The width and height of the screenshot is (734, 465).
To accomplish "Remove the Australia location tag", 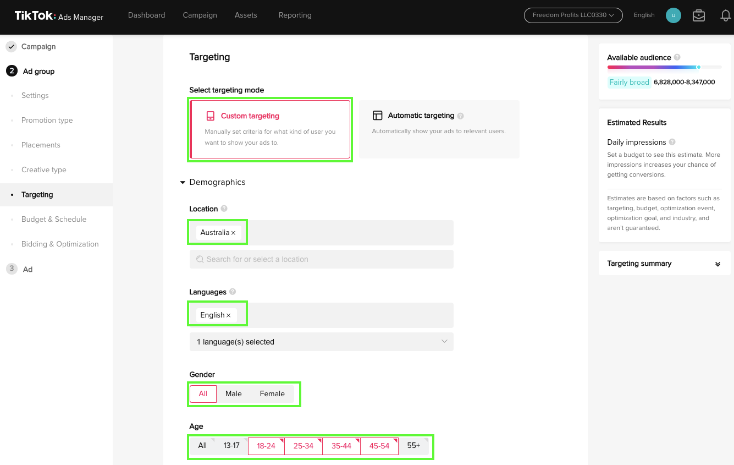I will click(x=234, y=233).
